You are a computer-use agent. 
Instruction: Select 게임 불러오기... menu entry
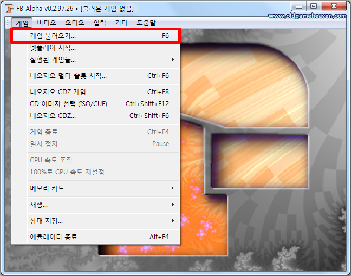click(95, 36)
